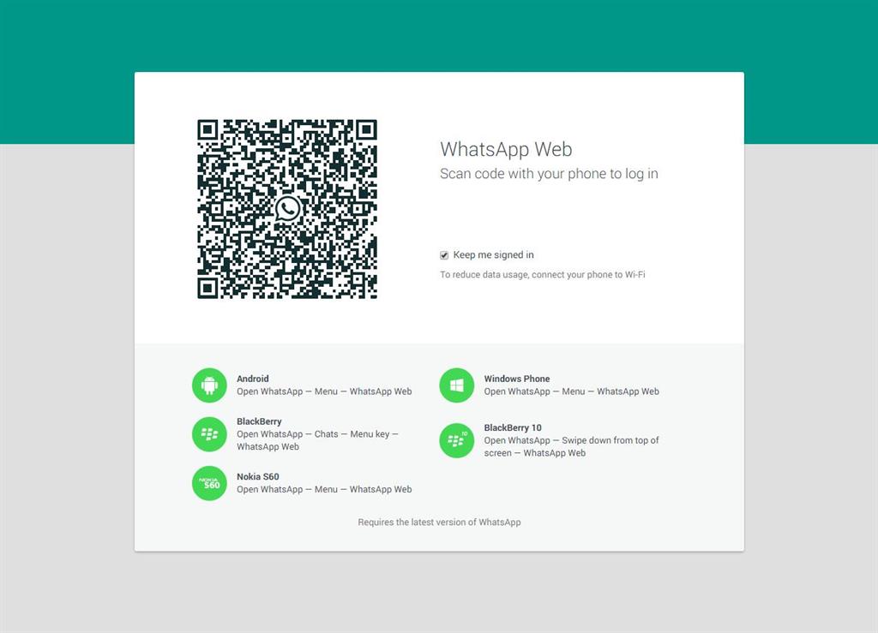Click the Wi-Fi data usage hint text
Screen dimensions: 878x633
(543, 275)
